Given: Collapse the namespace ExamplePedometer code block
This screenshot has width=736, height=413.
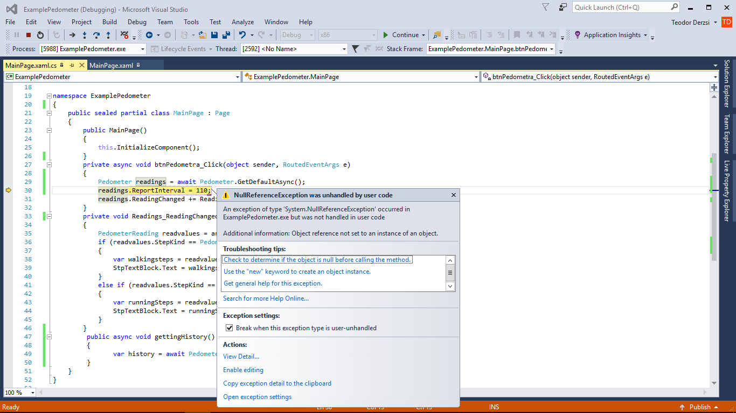Looking at the screenshot, I should pos(49,96).
